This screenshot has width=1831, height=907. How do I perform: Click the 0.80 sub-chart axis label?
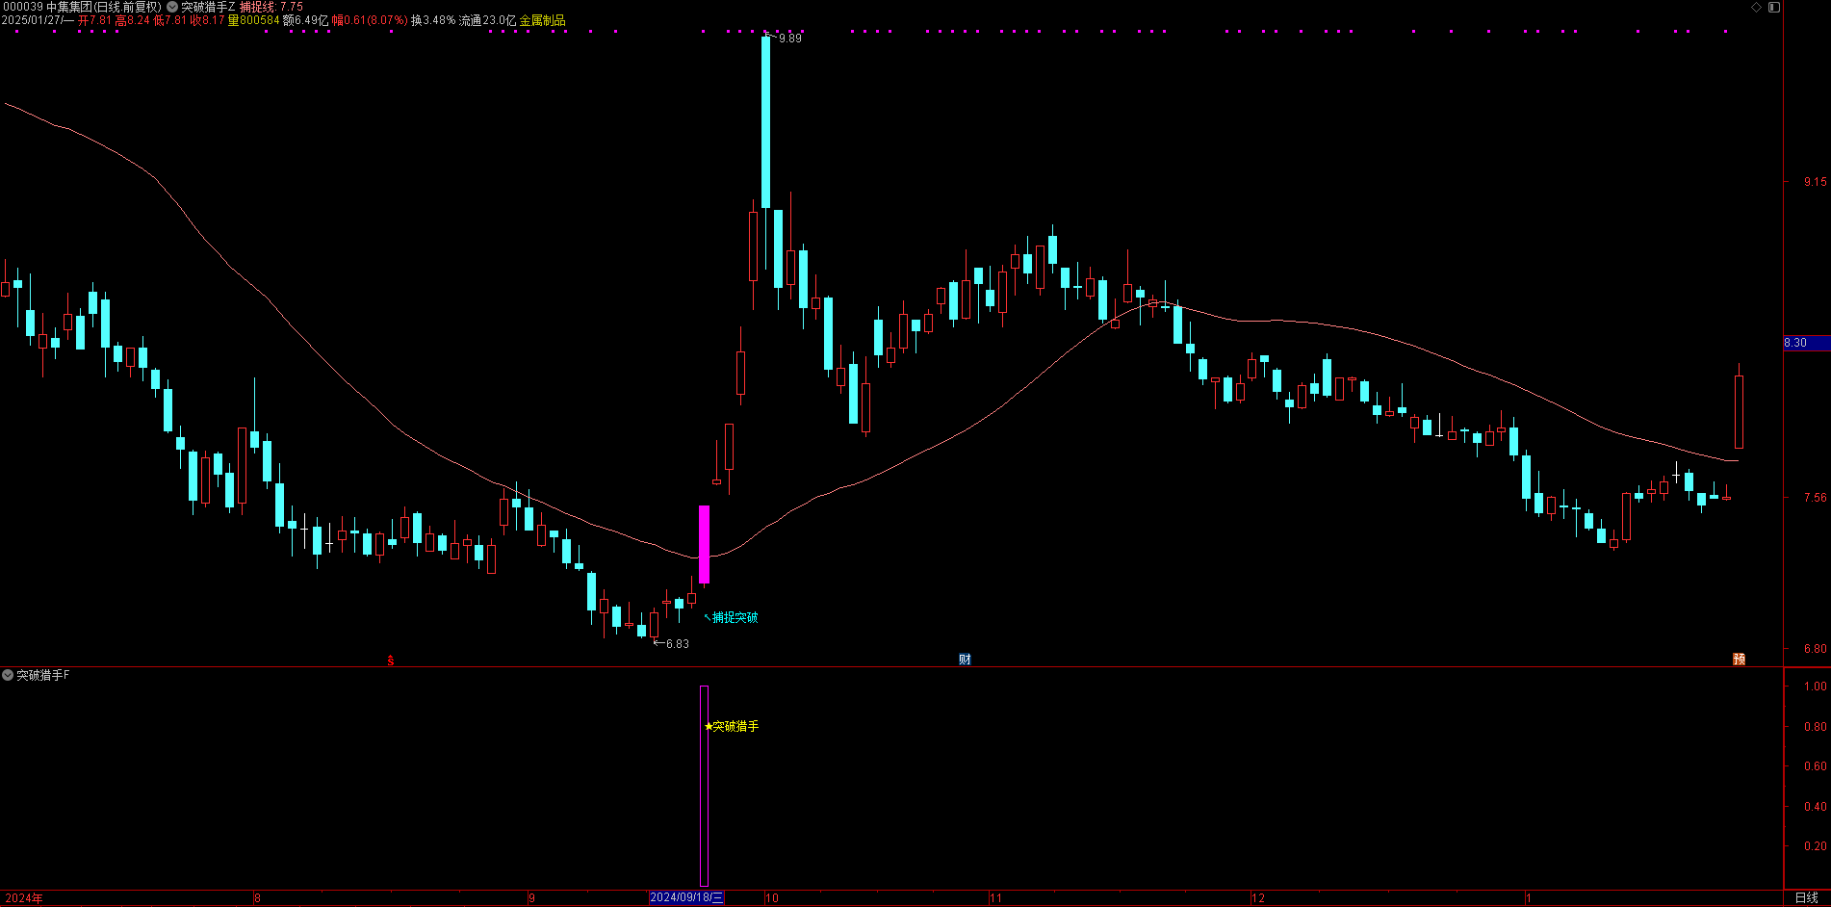pos(1816,727)
